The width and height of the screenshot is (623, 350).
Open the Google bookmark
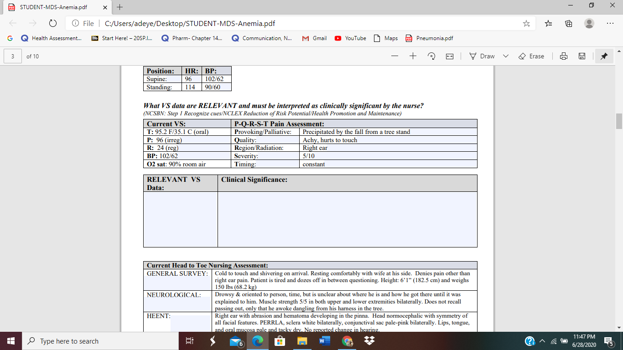(10, 38)
